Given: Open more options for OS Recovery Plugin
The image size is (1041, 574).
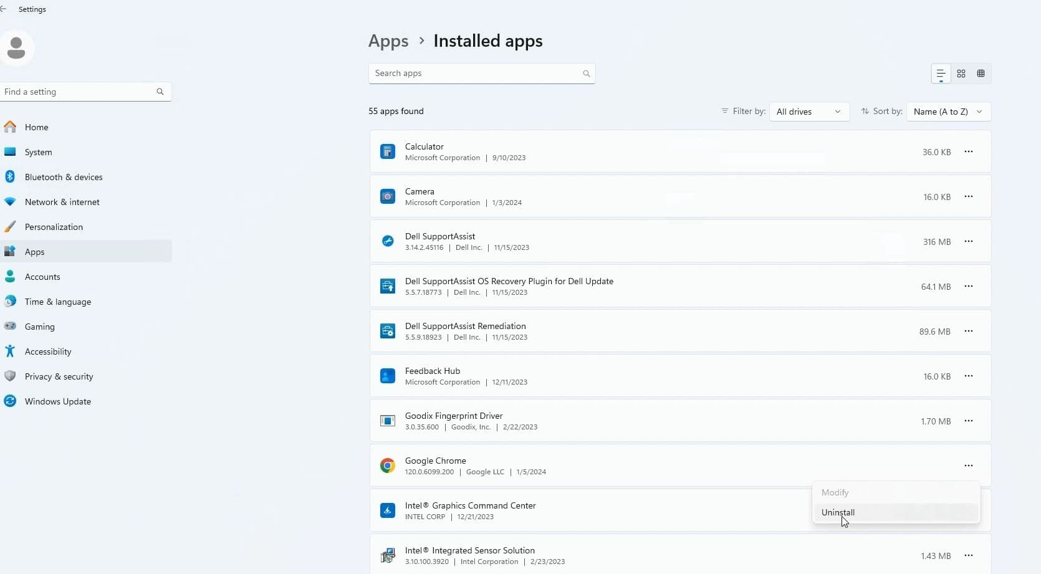Looking at the screenshot, I should pos(969,286).
